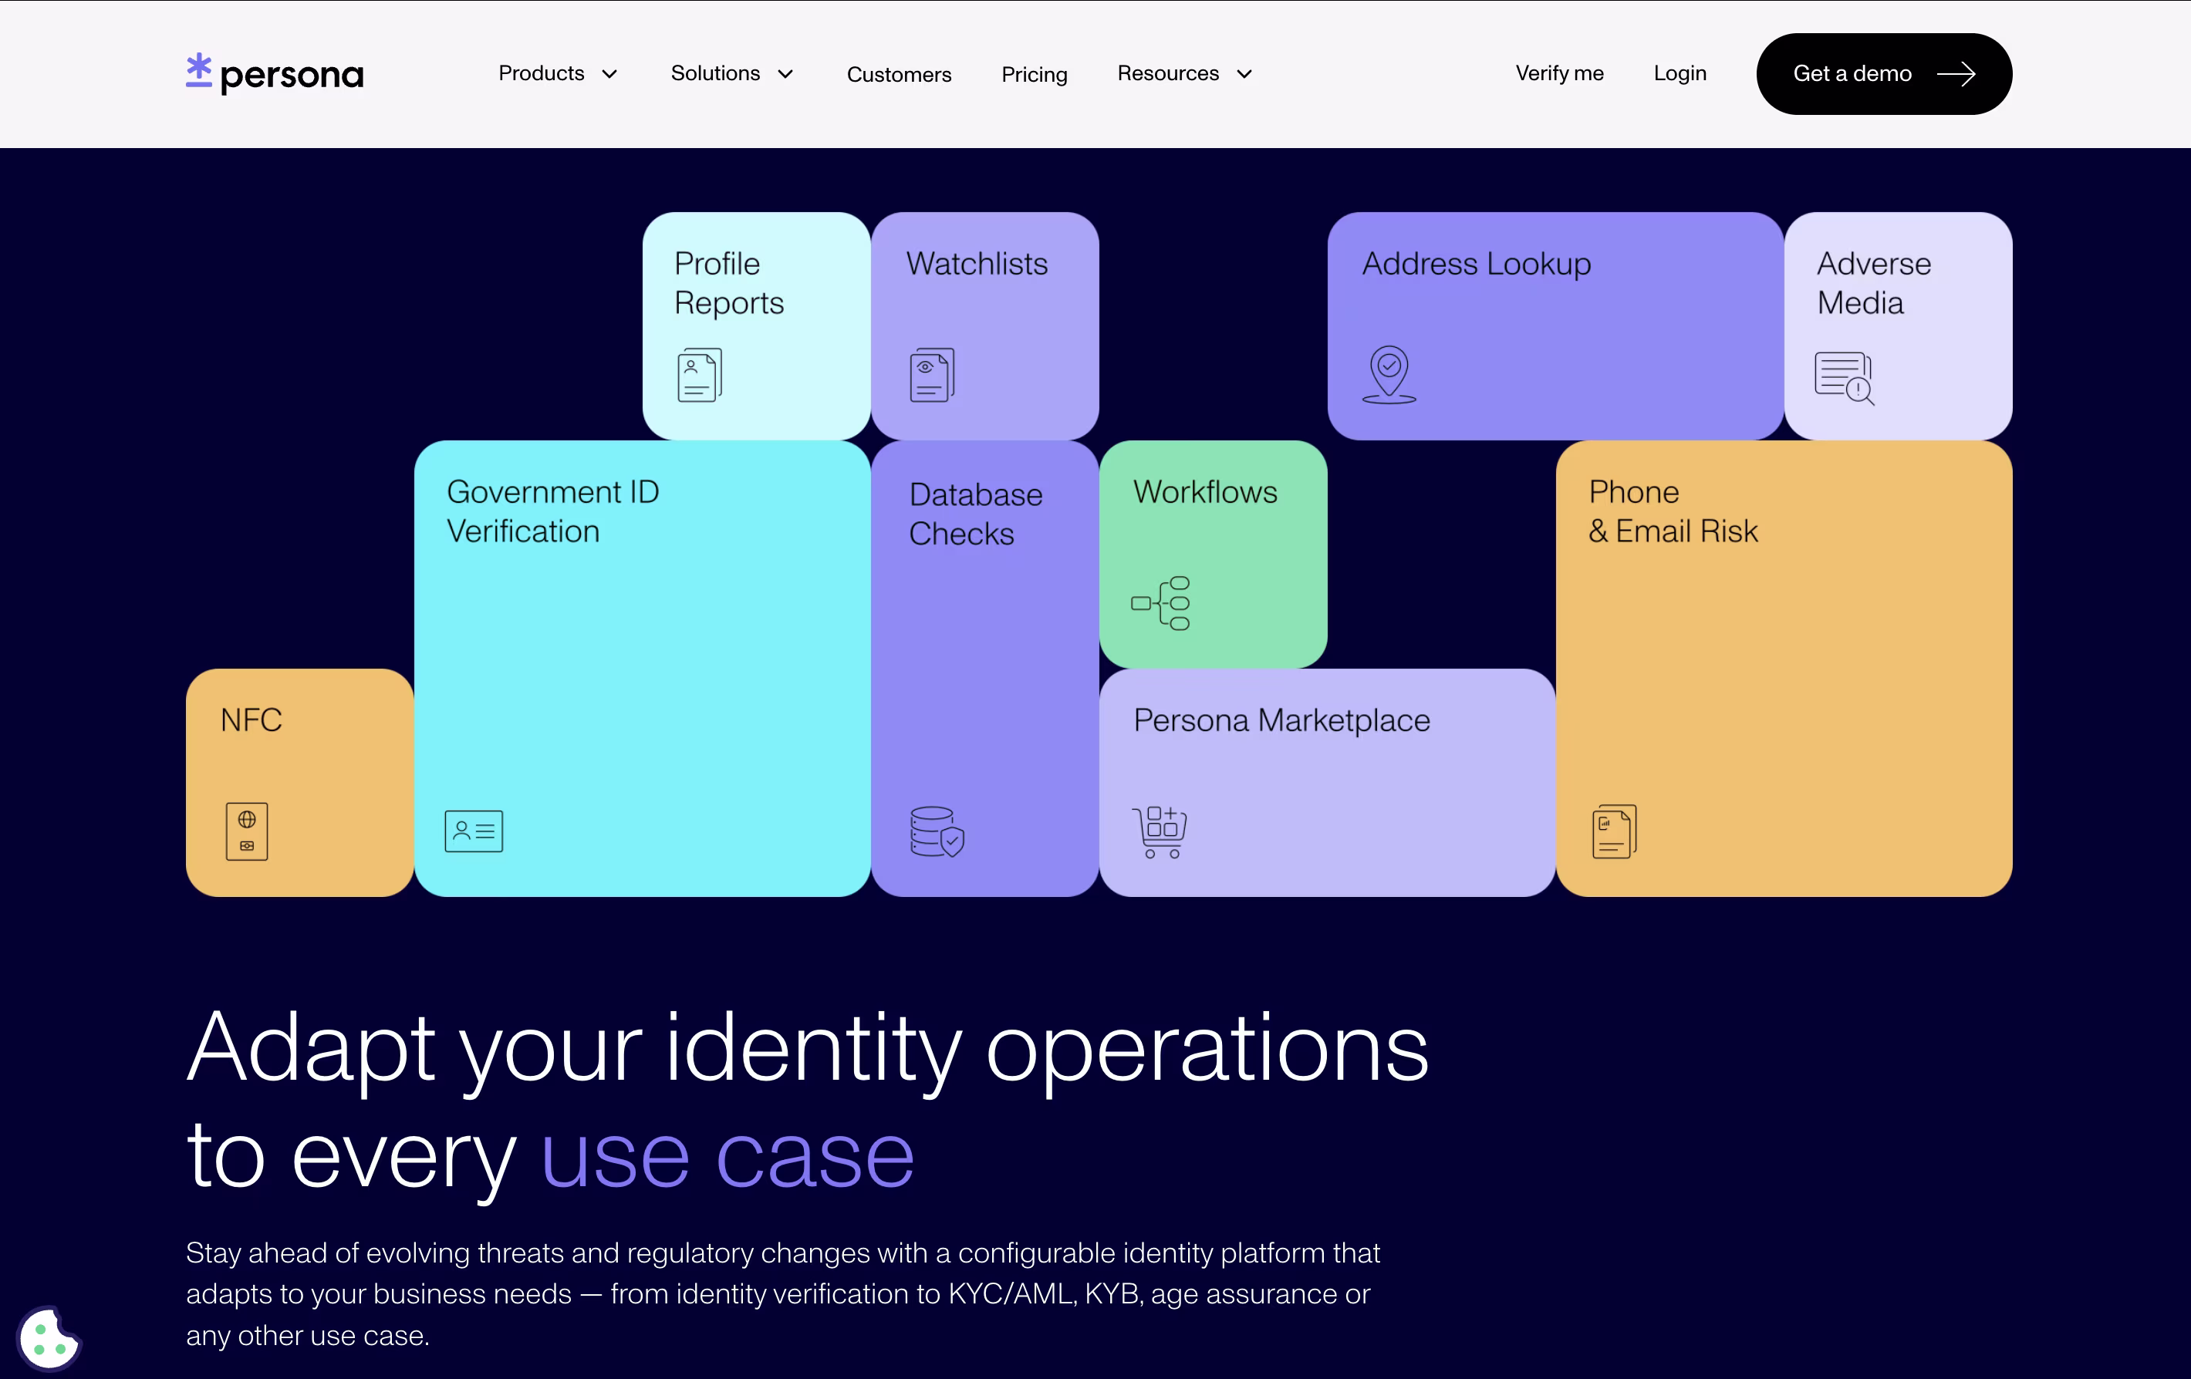Click the Persona asterisk logo
Viewport: 2191px width, 1379px height.
198,70
